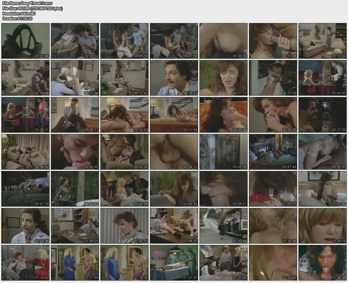The height and width of the screenshot is (283, 348).
Task: Select the bedroom frame stamped 00:47:44
Action: pyautogui.click(x=273, y=152)
